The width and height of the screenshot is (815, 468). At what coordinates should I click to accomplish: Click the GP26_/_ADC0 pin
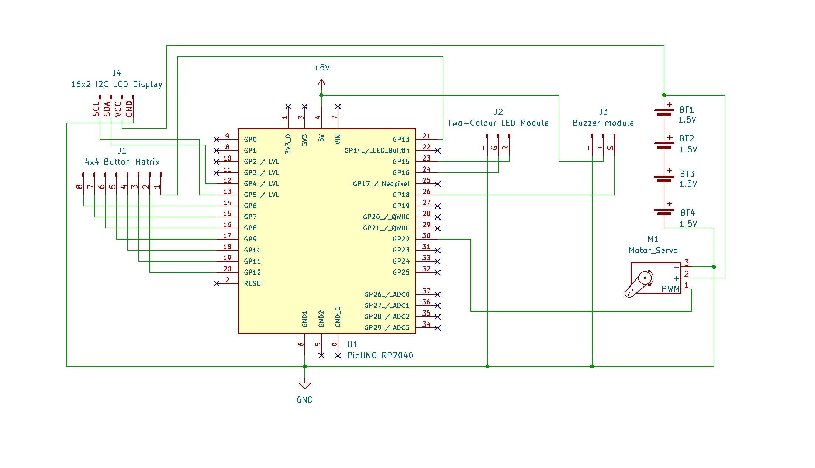click(x=386, y=294)
